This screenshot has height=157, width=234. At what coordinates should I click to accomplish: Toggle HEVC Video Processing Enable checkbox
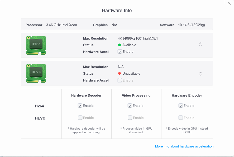click(130, 118)
